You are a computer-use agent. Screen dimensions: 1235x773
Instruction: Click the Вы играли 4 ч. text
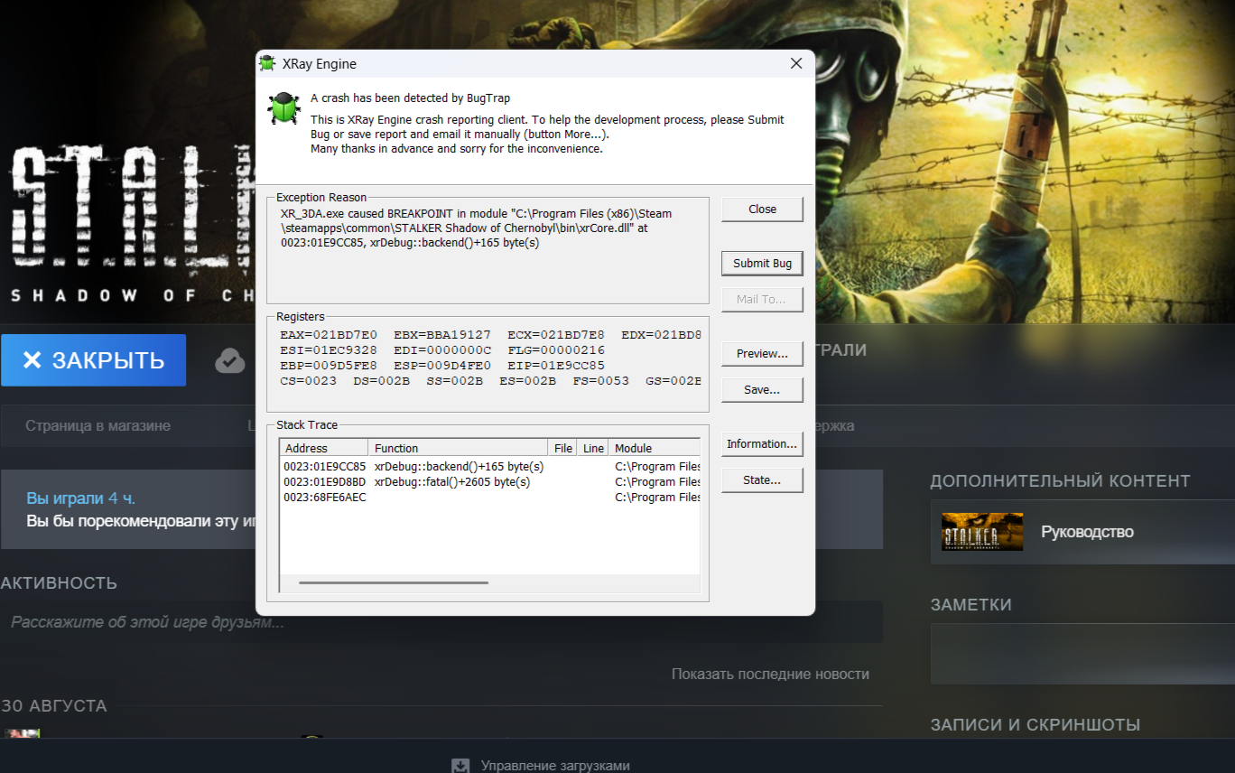(81, 498)
